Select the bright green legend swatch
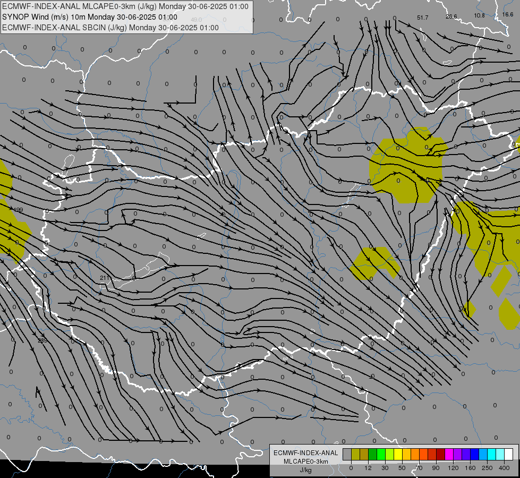Viewport: 520px width, 478px height. pos(381,454)
